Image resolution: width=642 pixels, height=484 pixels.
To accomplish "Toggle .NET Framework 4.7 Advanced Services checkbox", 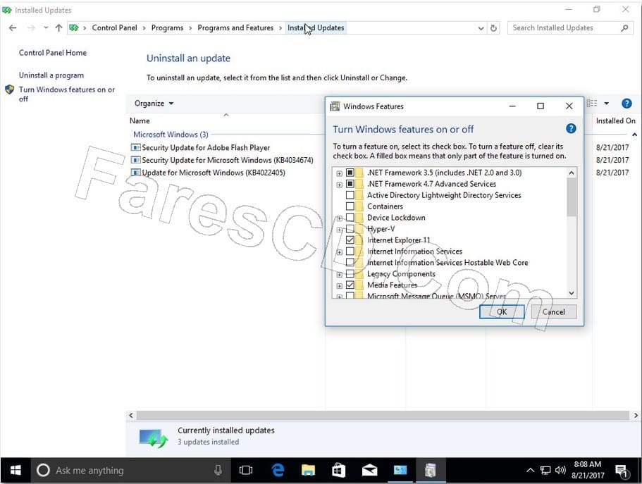I will click(x=350, y=184).
